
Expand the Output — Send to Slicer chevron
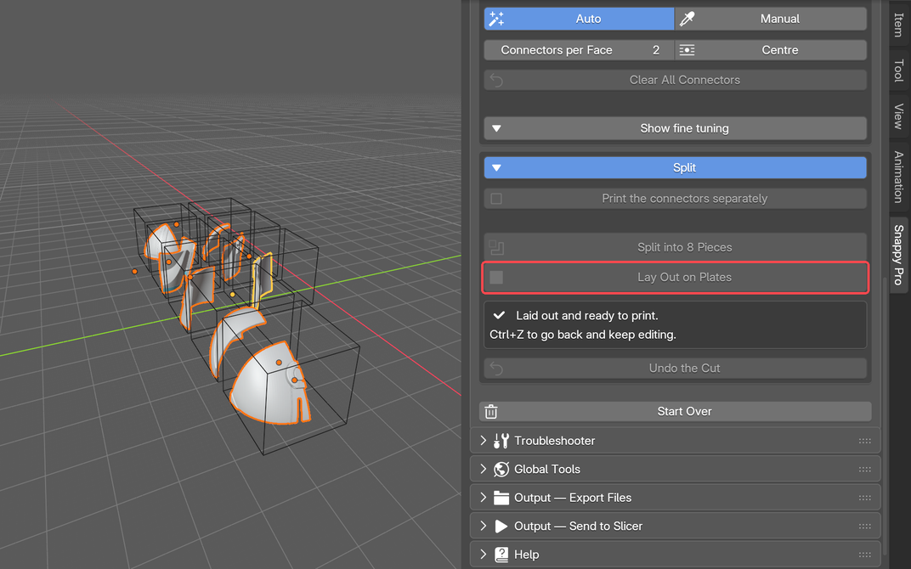coord(484,526)
